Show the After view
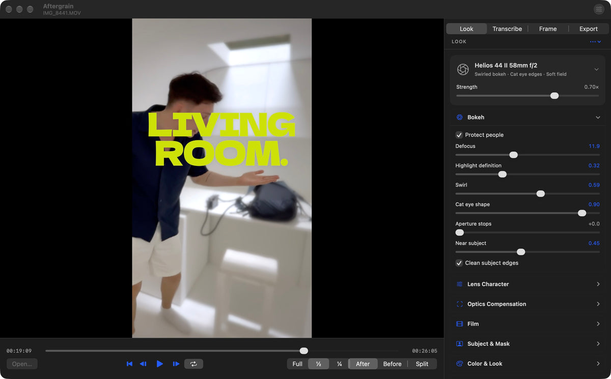Viewport: 611px width, 379px height. point(363,364)
